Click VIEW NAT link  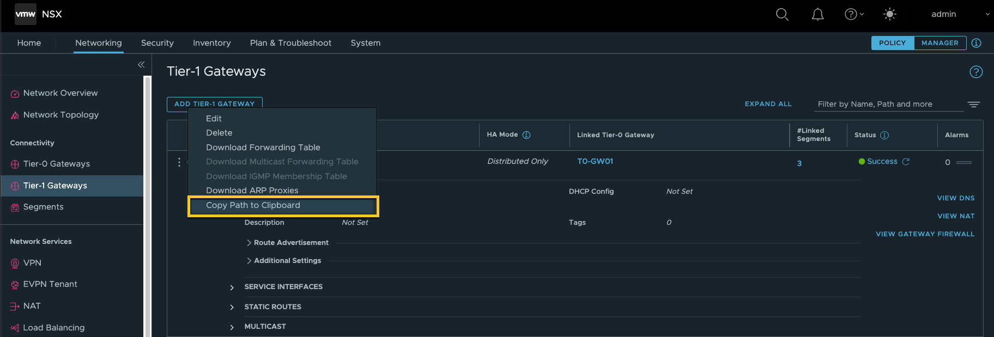pyautogui.click(x=956, y=216)
